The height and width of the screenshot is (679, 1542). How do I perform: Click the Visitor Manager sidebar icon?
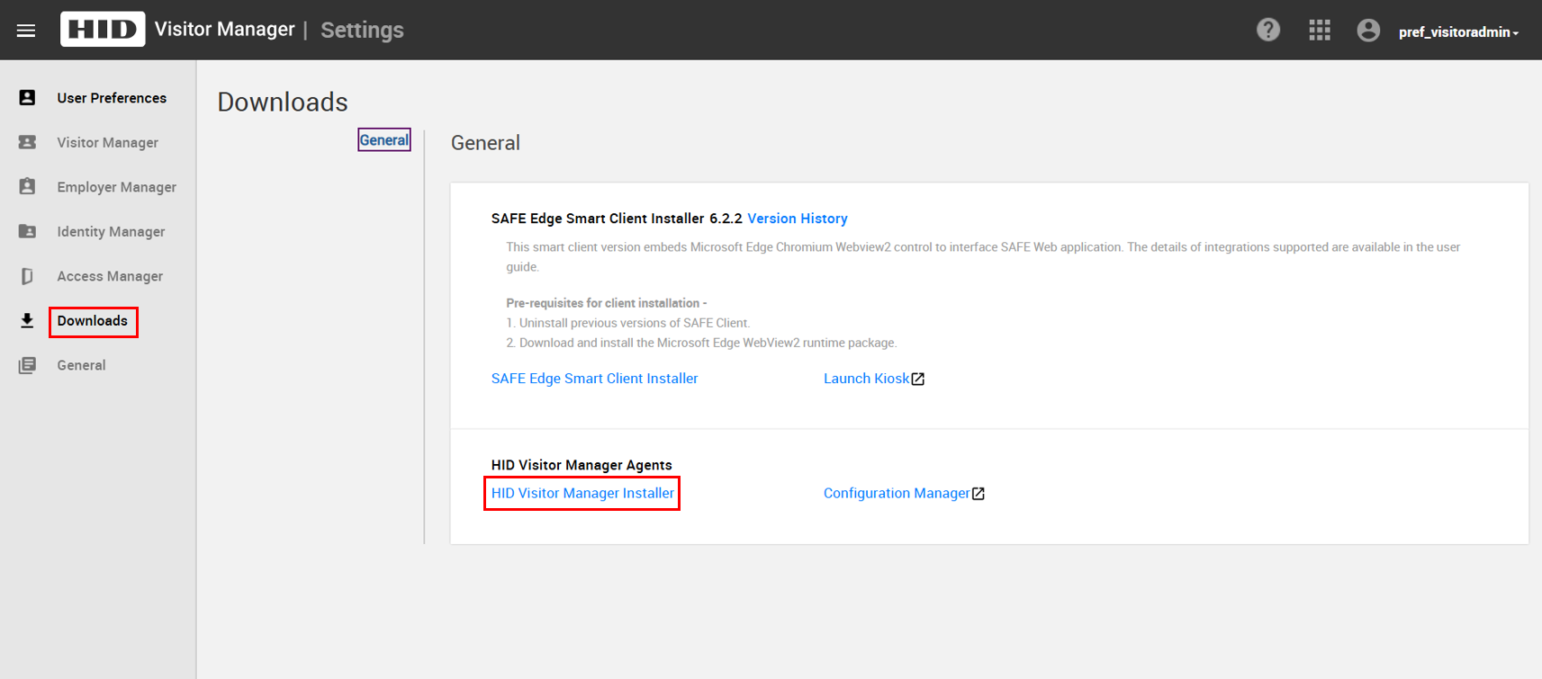click(28, 142)
